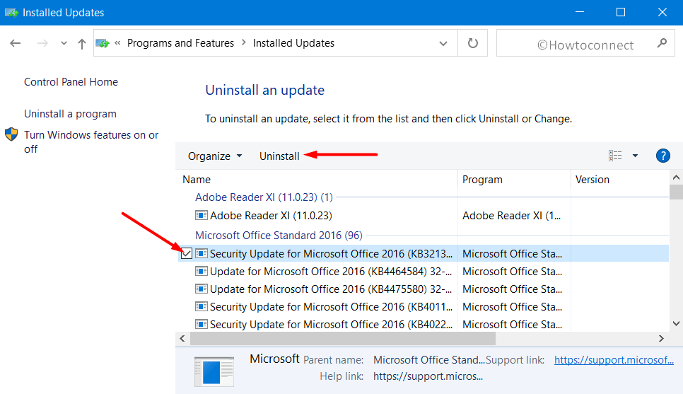Collapse the Microsoft Office Standard 2016 group

(279, 236)
